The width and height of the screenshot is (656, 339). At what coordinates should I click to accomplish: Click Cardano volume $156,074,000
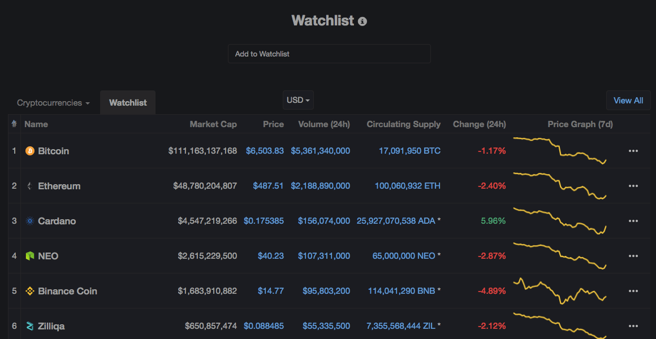tap(324, 221)
